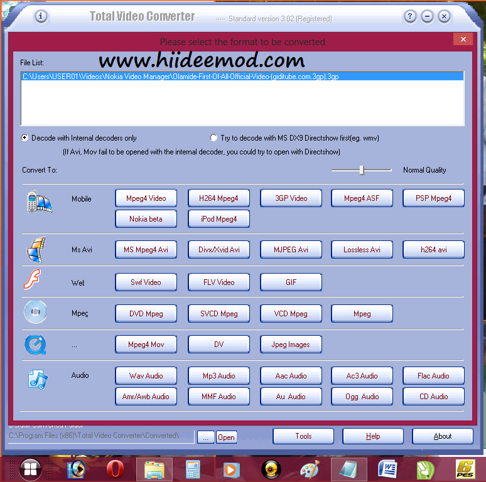Convert to Aac Audio

point(291,376)
